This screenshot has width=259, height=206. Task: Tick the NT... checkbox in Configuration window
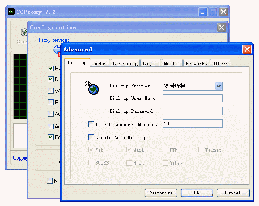coord(50,181)
